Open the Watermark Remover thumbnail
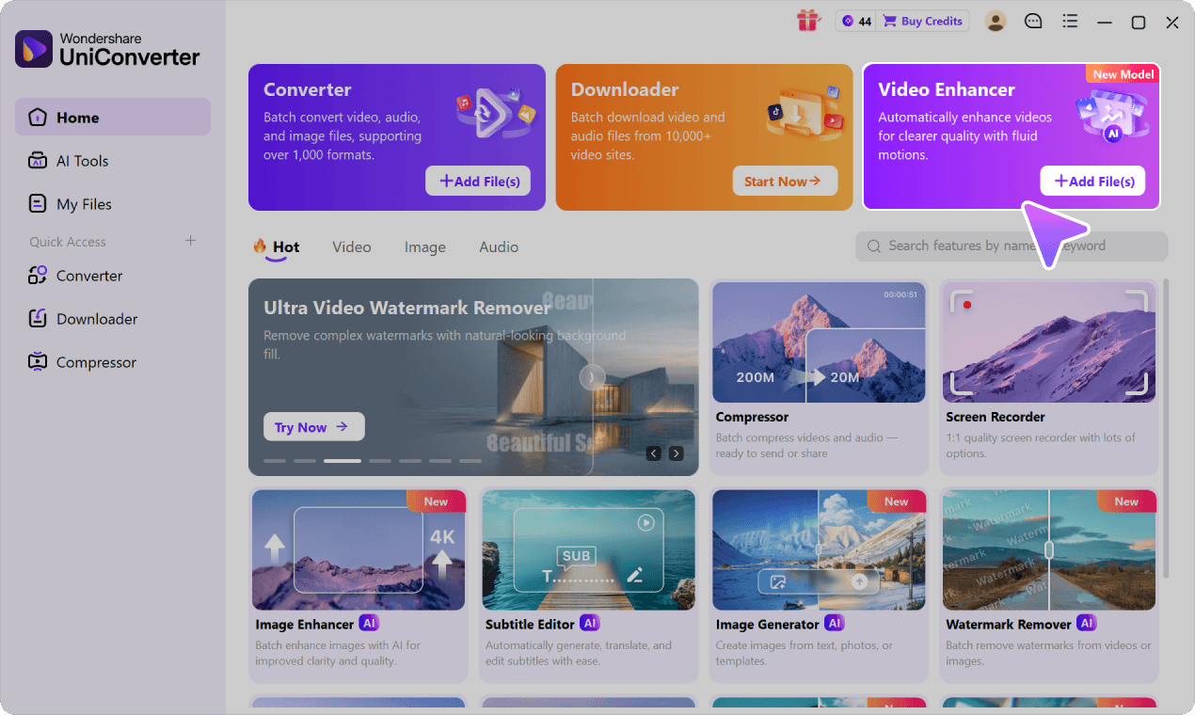The image size is (1195, 715). point(1049,549)
